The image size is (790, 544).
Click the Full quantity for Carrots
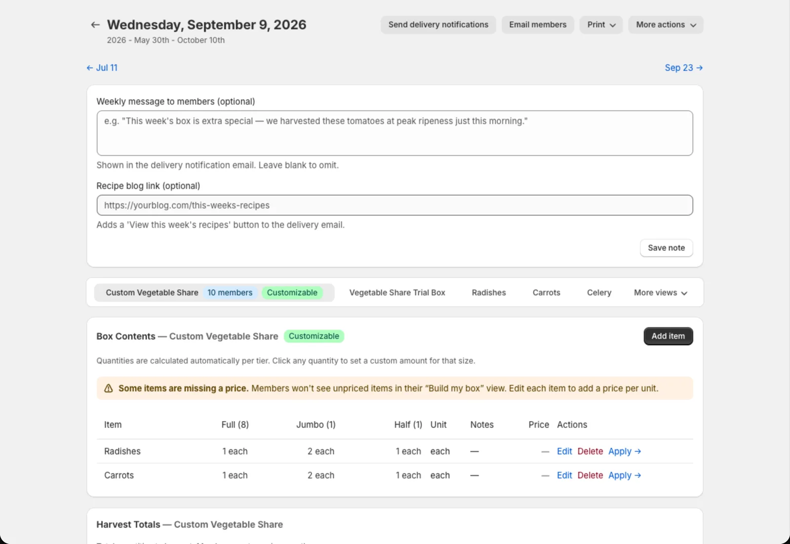(235, 475)
